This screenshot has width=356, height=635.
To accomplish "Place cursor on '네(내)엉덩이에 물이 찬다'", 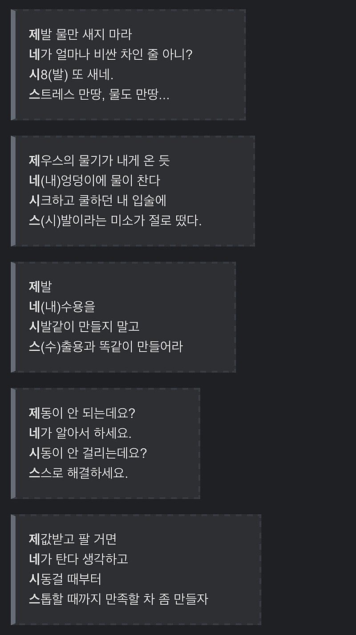I will point(94,180).
